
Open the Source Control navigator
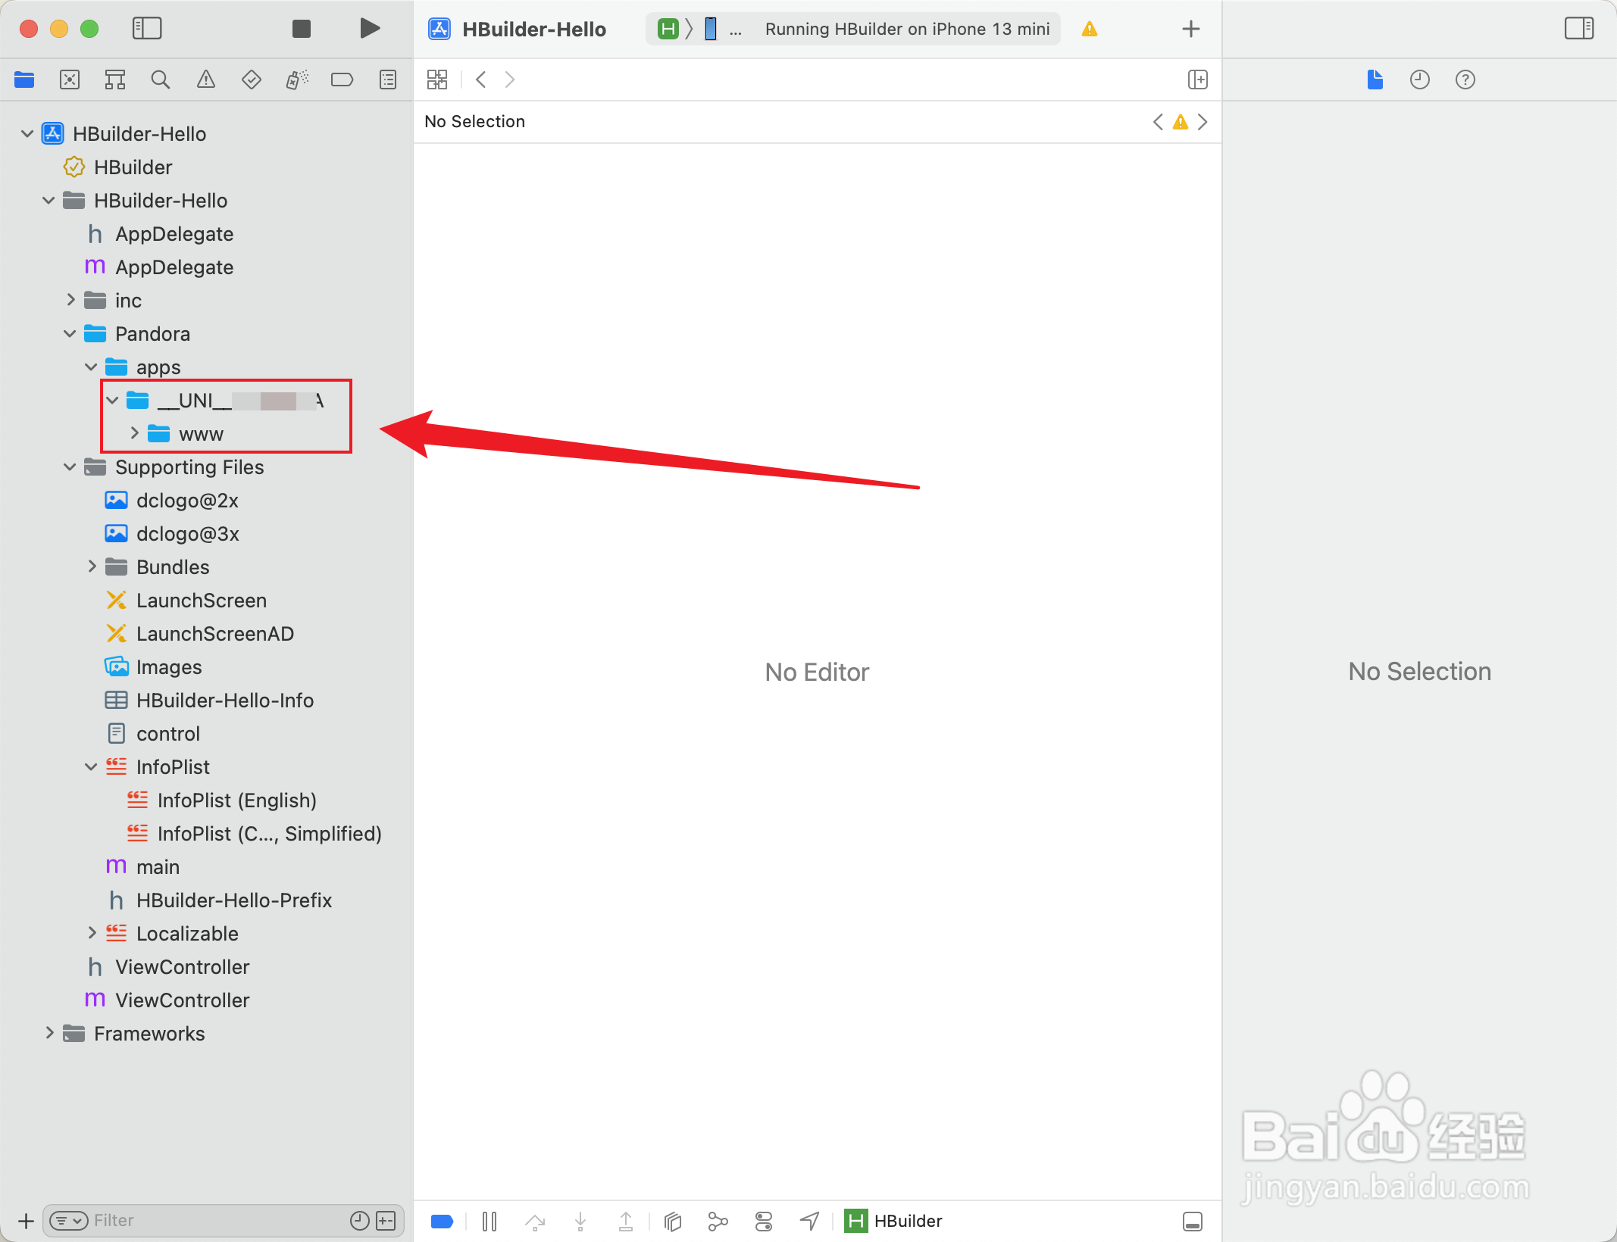point(70,80)
